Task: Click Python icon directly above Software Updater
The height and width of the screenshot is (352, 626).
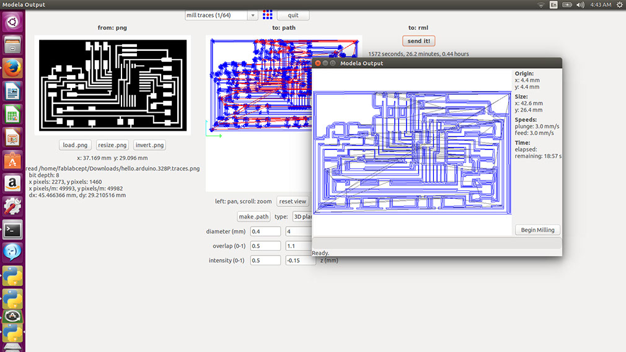Action: point(12,299)
